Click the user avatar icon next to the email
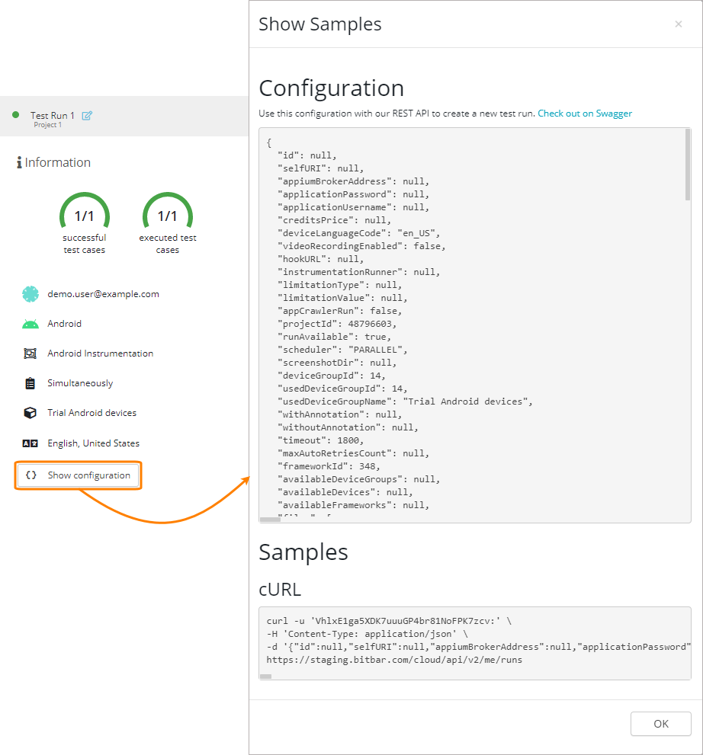Viewport: 703px width, 755px height. pyautogui.click(x=30, y=294)
